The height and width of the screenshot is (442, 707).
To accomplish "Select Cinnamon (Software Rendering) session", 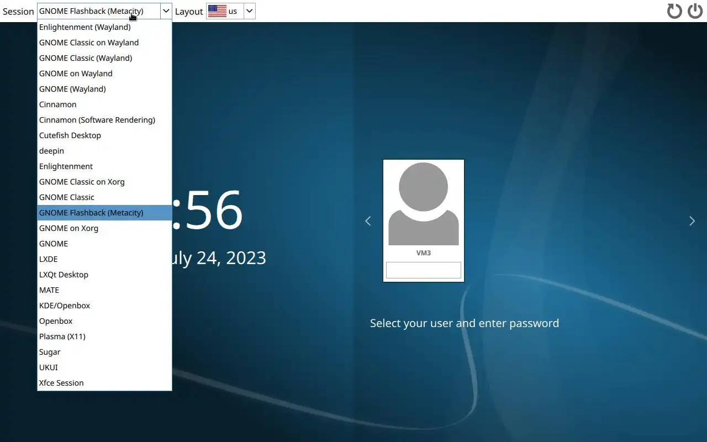I will (x=104, y=120).
